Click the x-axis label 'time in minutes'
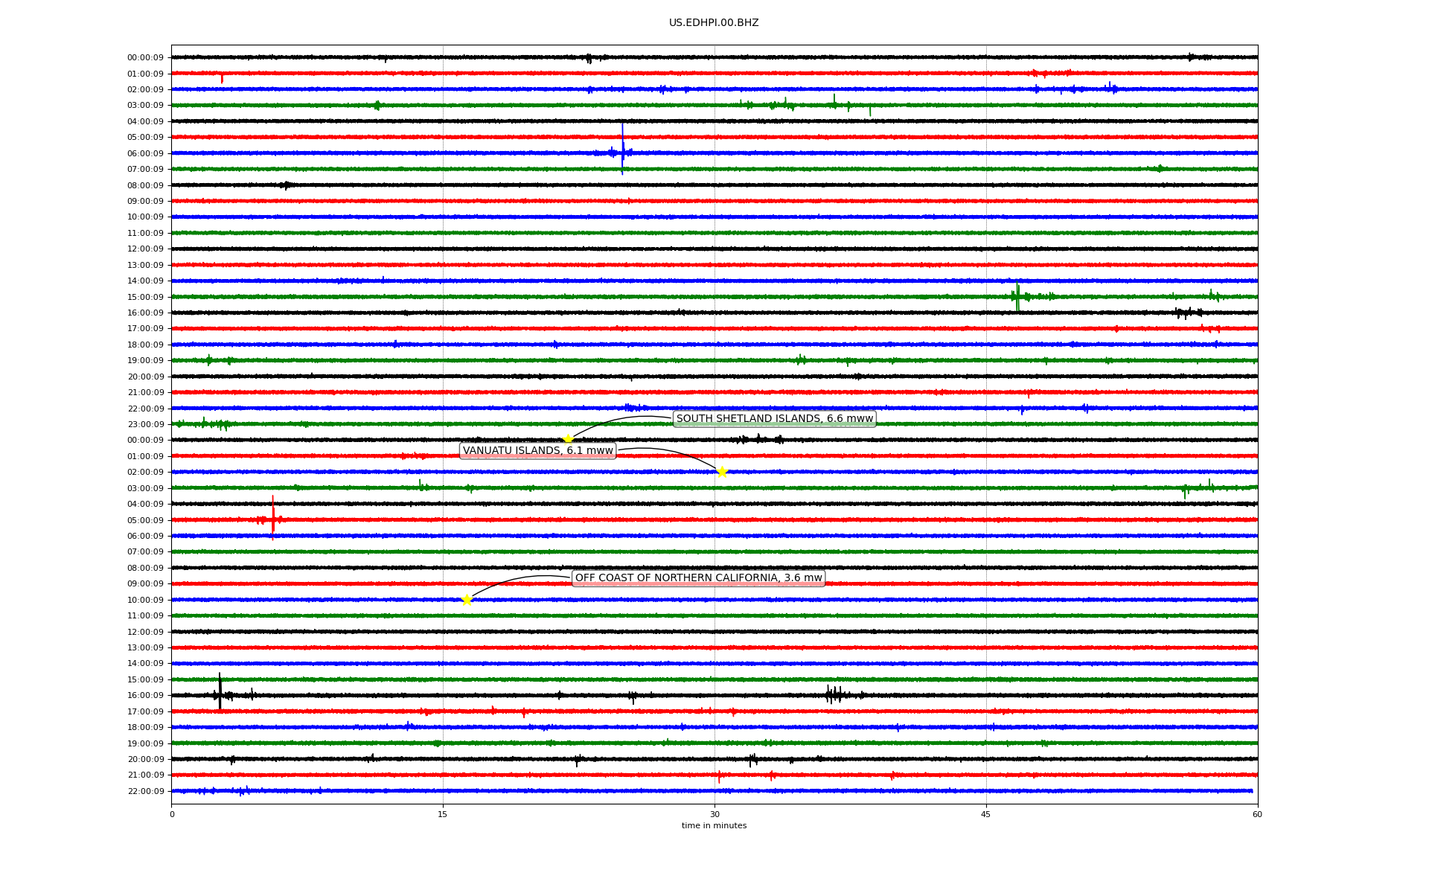1429x893 pixels. tap(713, 825)
